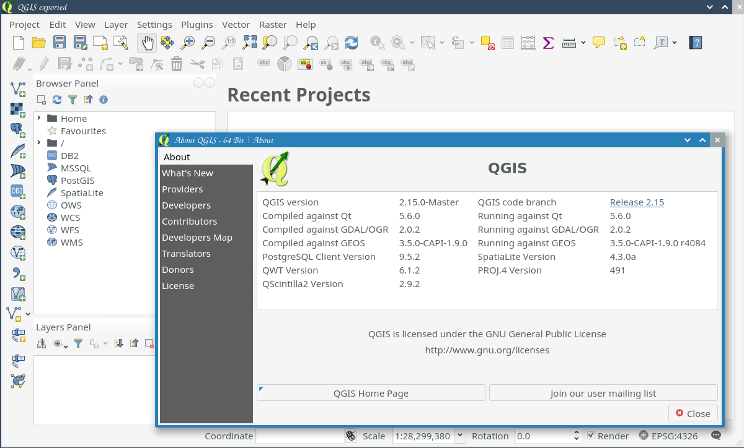Open the Select by Expression dropdown arrow
The image size is (744, 448).
(472, 43)
